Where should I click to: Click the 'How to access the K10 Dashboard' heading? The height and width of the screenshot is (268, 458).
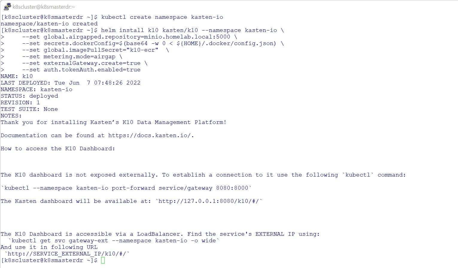[x=58, y=148]
